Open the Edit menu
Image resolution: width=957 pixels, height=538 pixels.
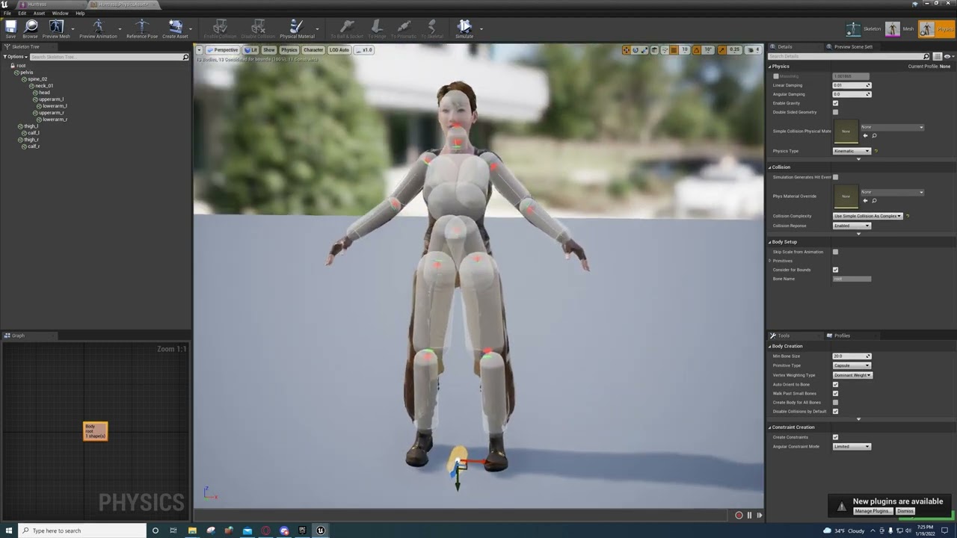coord(22,13)
